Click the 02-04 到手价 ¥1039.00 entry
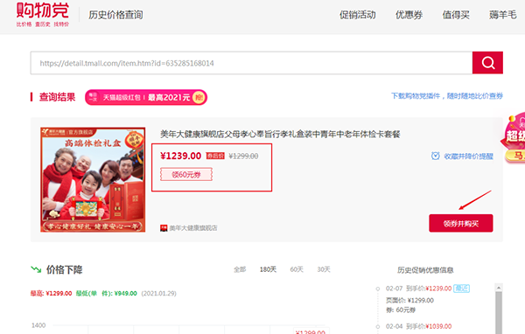 (x=418, y=326)
